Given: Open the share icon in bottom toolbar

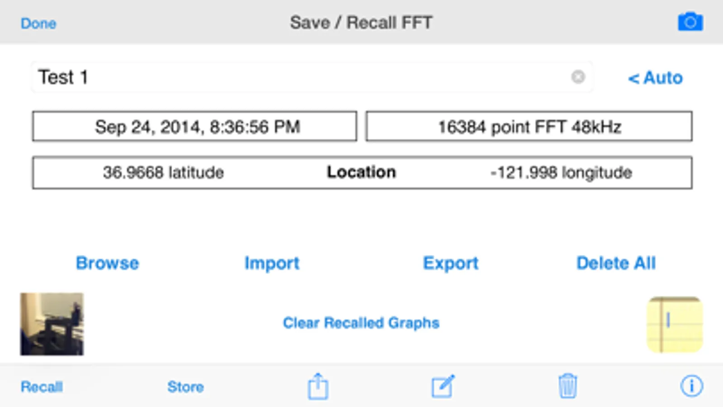Looking at the screenshot, I should tap(318, 386).
